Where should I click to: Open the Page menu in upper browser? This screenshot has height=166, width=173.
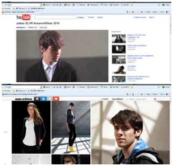pos(148,12)
